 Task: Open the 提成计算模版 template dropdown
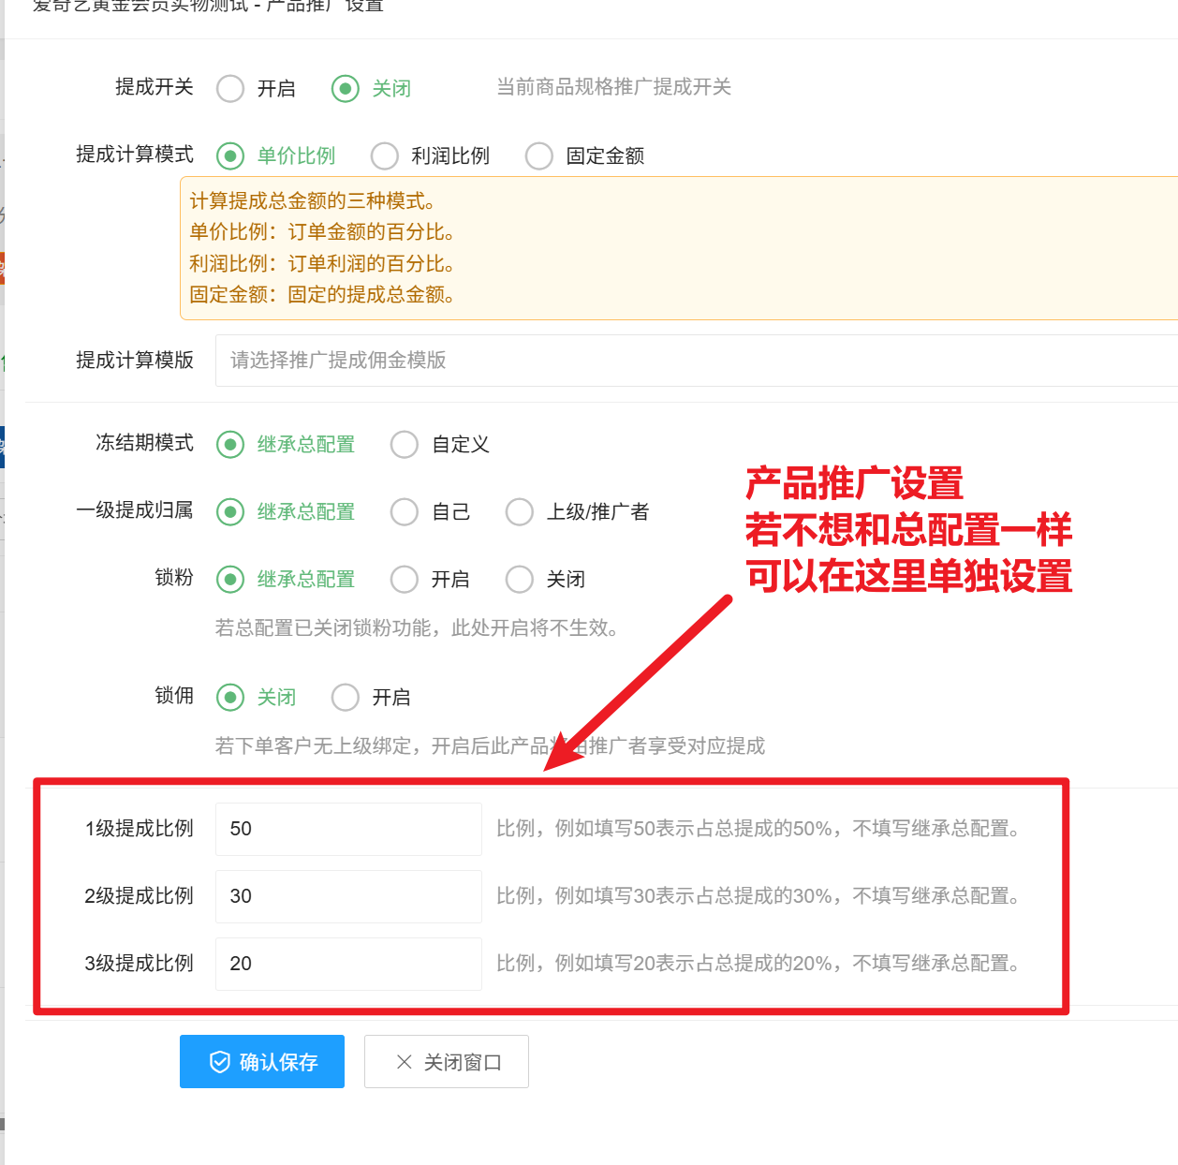click(x=695, y=361)
